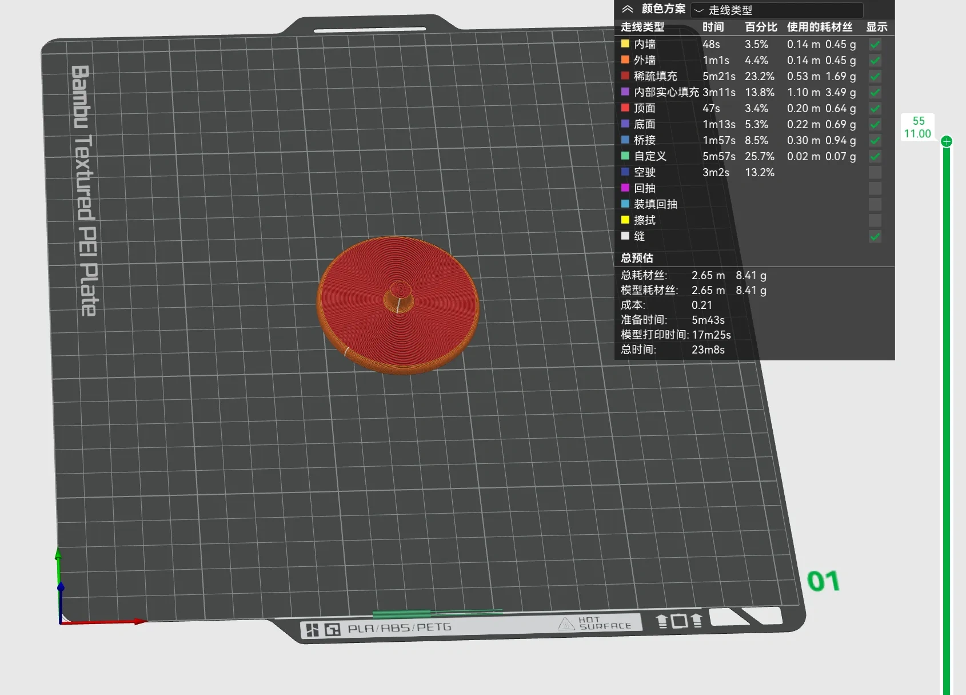
Task: Click the 内墙 time 48s
Action: coord(711,44)
